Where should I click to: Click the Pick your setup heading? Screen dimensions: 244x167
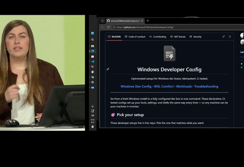(130, 115)
